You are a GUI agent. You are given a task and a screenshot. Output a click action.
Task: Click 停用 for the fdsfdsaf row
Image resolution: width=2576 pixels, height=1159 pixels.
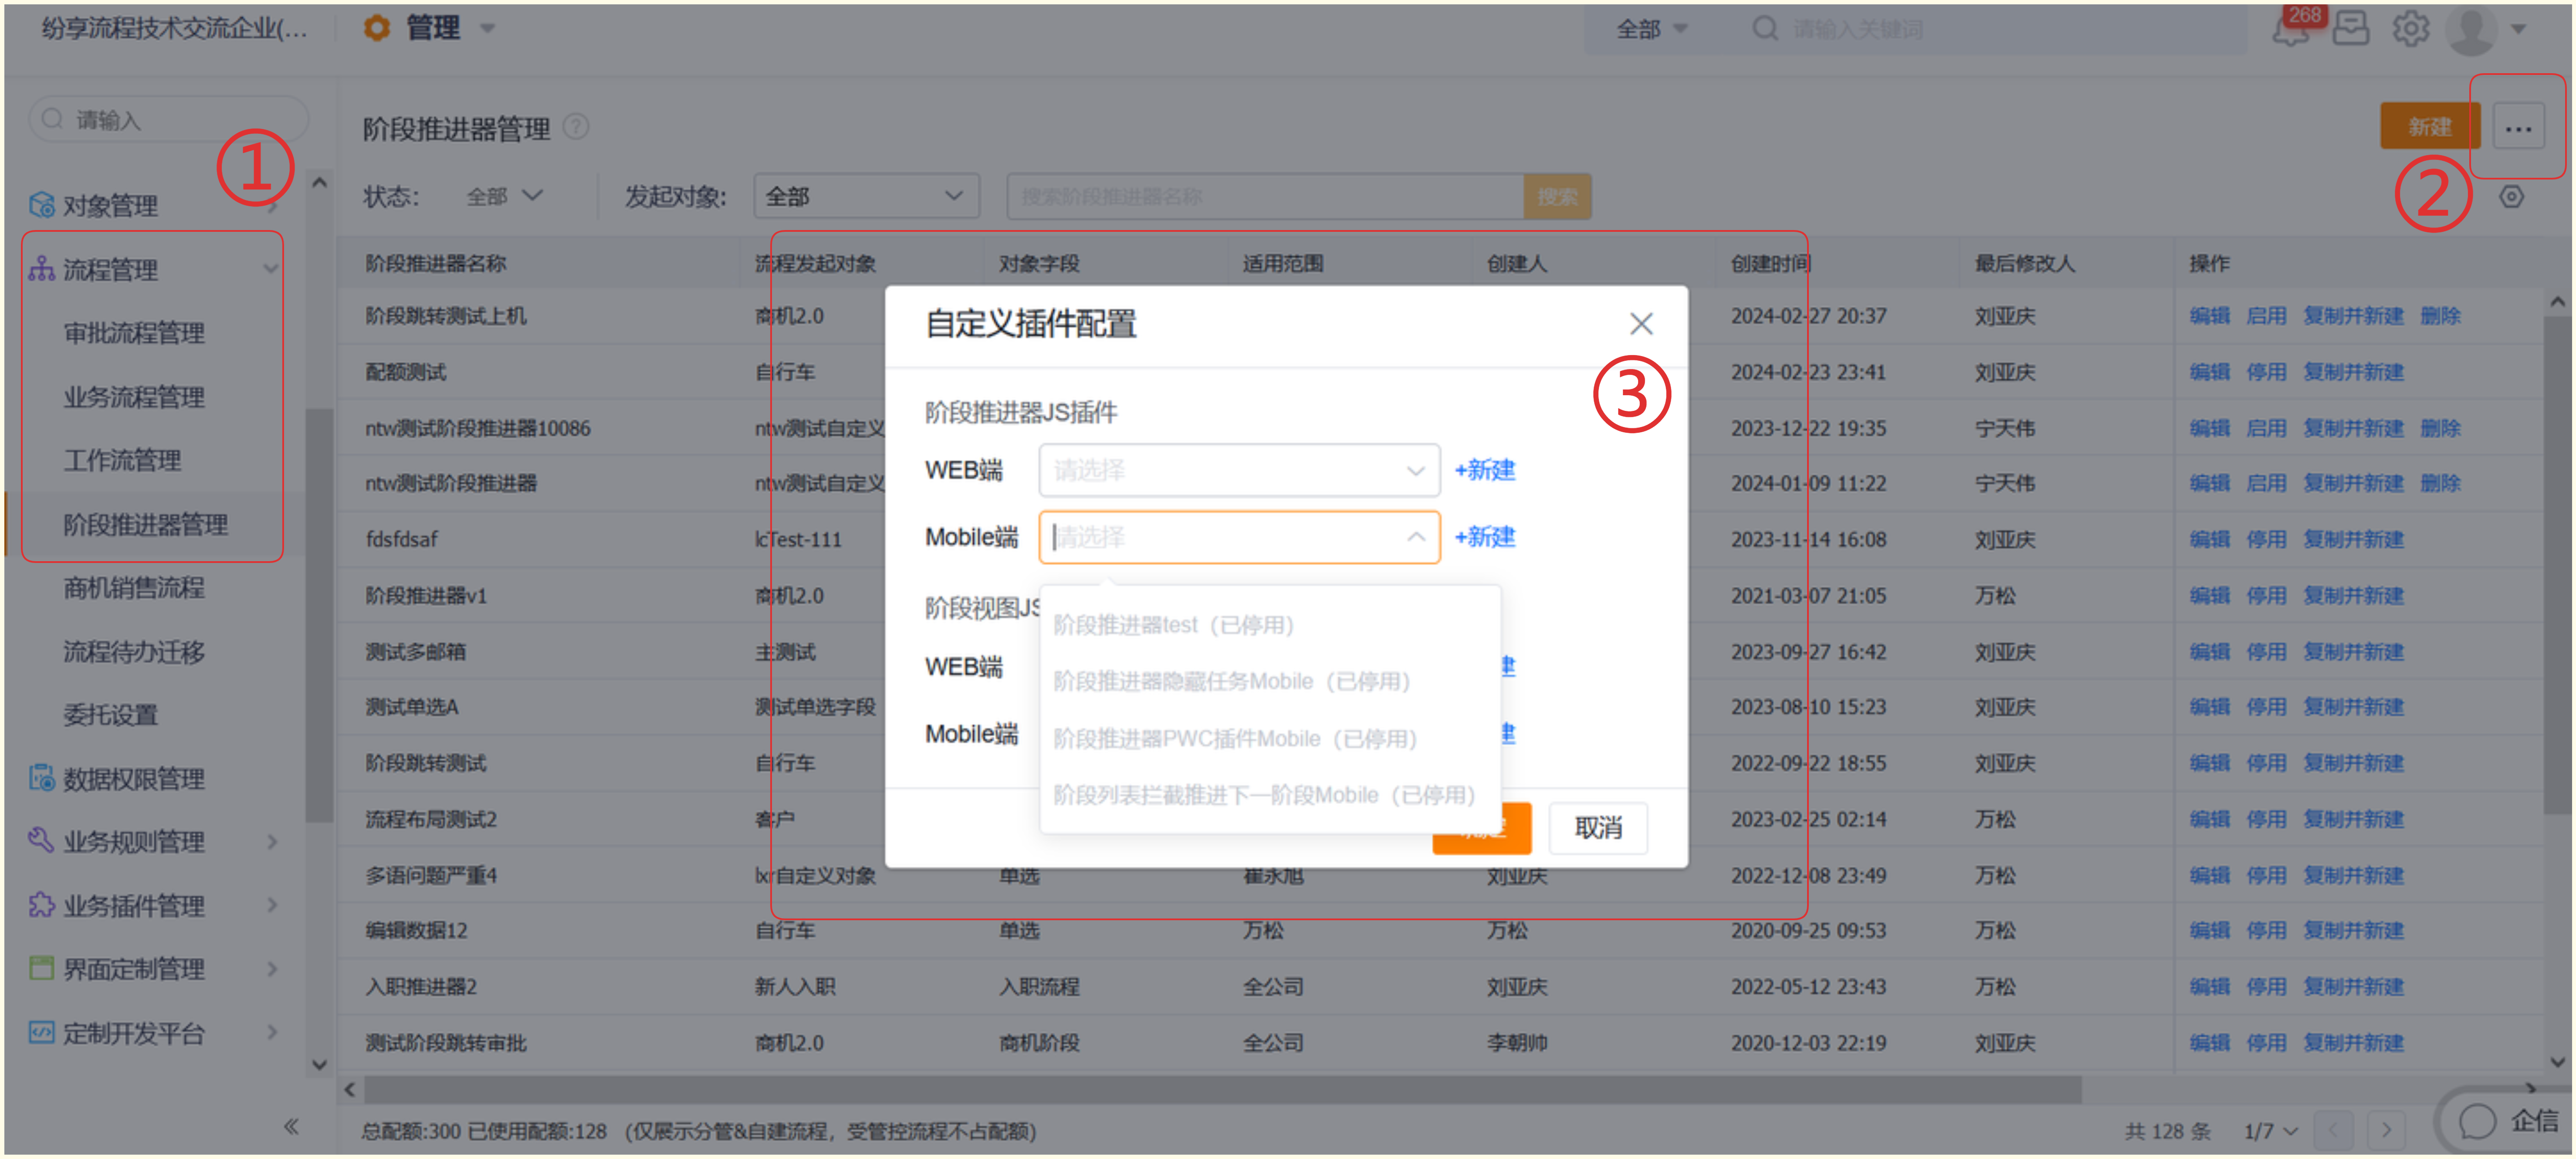click(x=2266, y=539)
